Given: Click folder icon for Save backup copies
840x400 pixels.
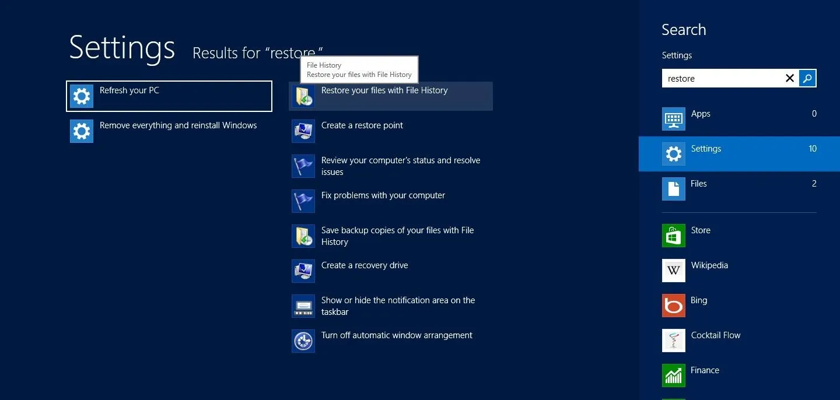Looking at the screenshot, I should pos(303,236).
